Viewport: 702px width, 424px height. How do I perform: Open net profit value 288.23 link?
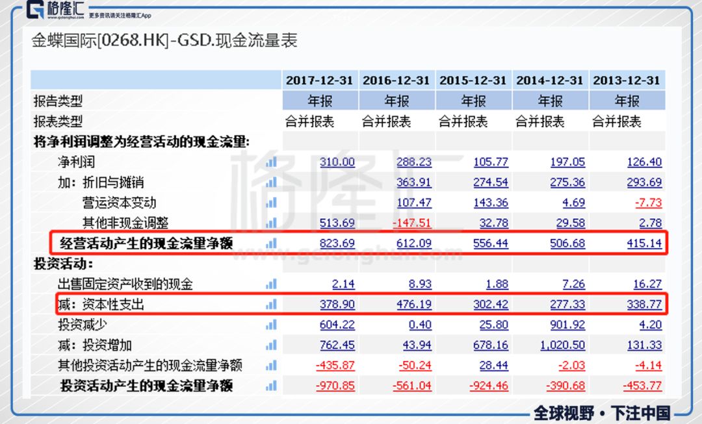point(414,162)
